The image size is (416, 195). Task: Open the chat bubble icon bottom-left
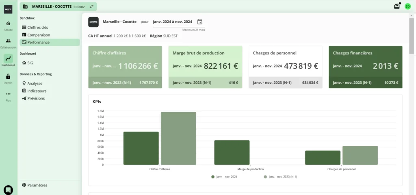(8, 189)
